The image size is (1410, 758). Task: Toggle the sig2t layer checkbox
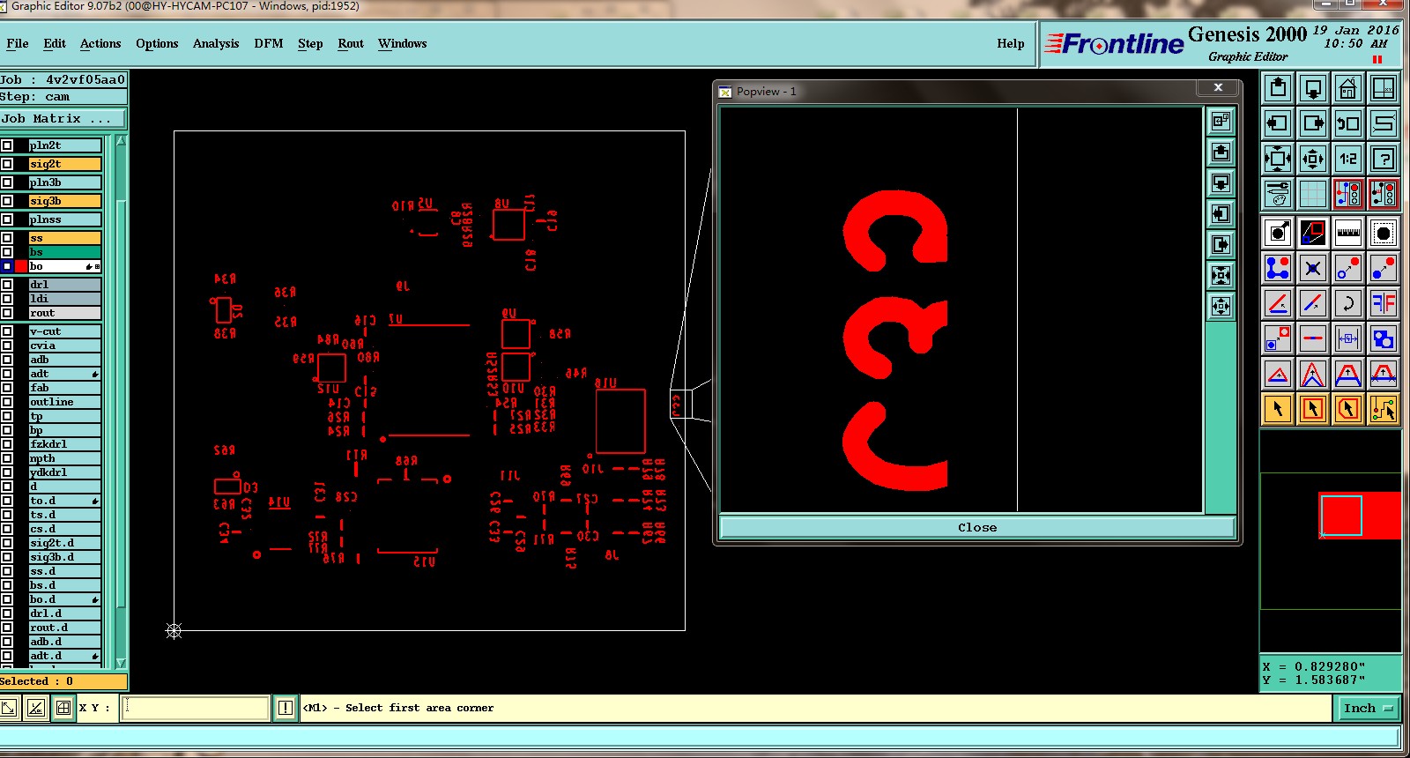pos(7,164)
